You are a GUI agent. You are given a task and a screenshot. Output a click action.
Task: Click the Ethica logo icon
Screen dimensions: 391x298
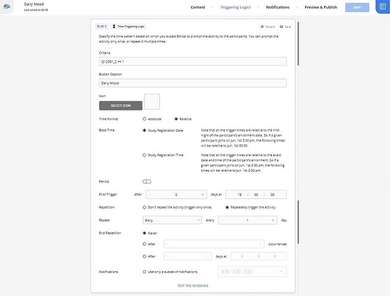tap(7, 7)
